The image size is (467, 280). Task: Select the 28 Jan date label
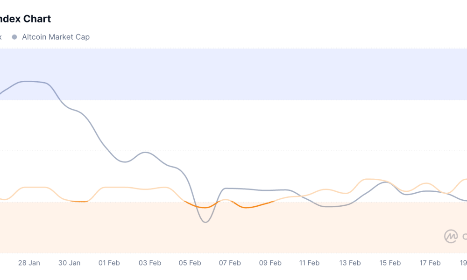[29, 263]
